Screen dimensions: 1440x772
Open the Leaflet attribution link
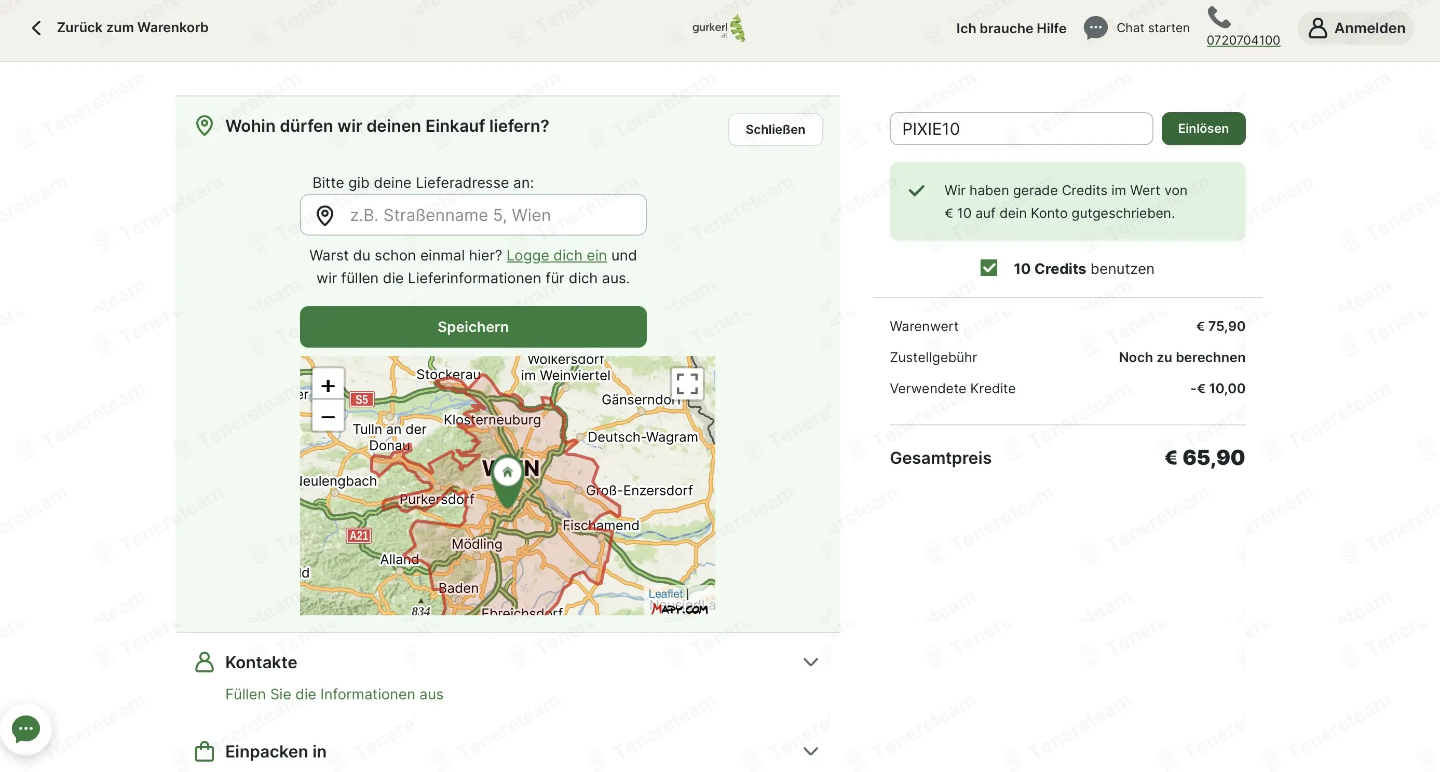pyautogui.click(x=665, y=593)
